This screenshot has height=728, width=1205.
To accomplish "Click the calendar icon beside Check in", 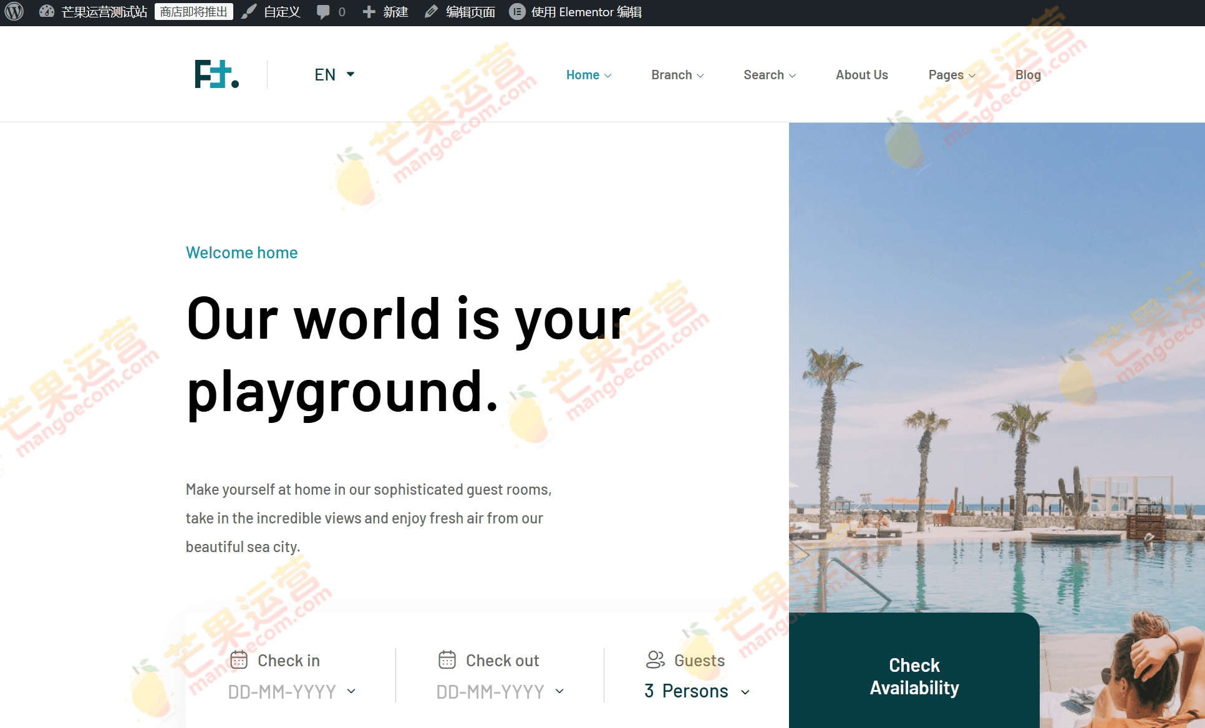I will [240, 660].
